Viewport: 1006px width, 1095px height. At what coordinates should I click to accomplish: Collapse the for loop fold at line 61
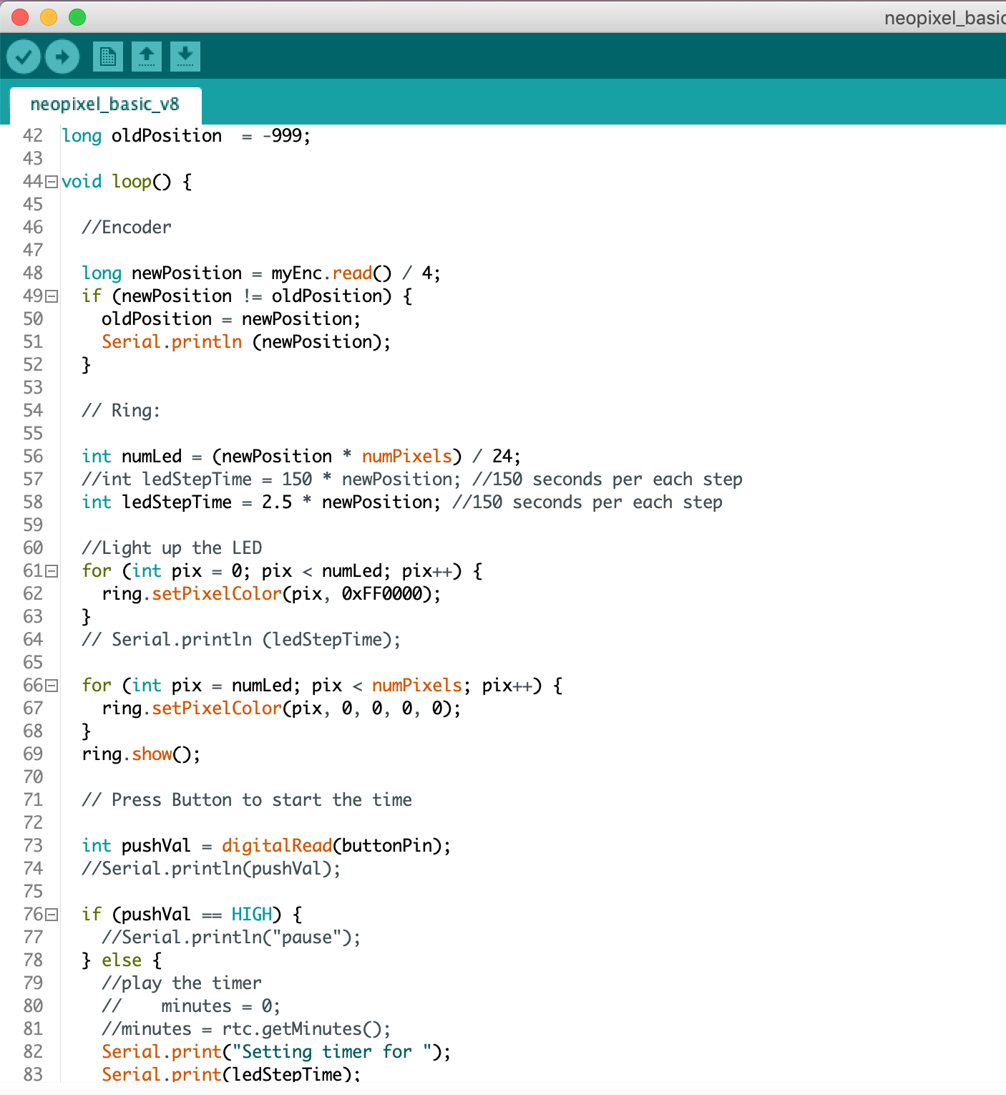[x=52, y=571]
